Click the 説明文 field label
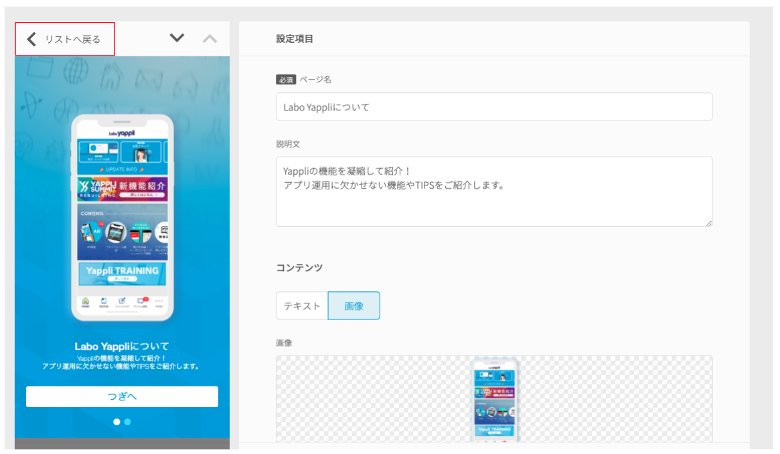The width and height of the screenshot is (780, 454). coord(288,144)
